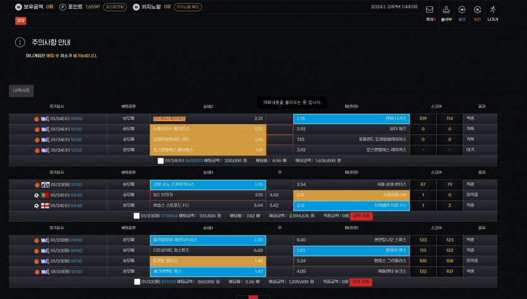The image size is (527, 299).
Task: Click the 환전 withdrawal icon
Action: pyautogui.click(x=477, y=10)
